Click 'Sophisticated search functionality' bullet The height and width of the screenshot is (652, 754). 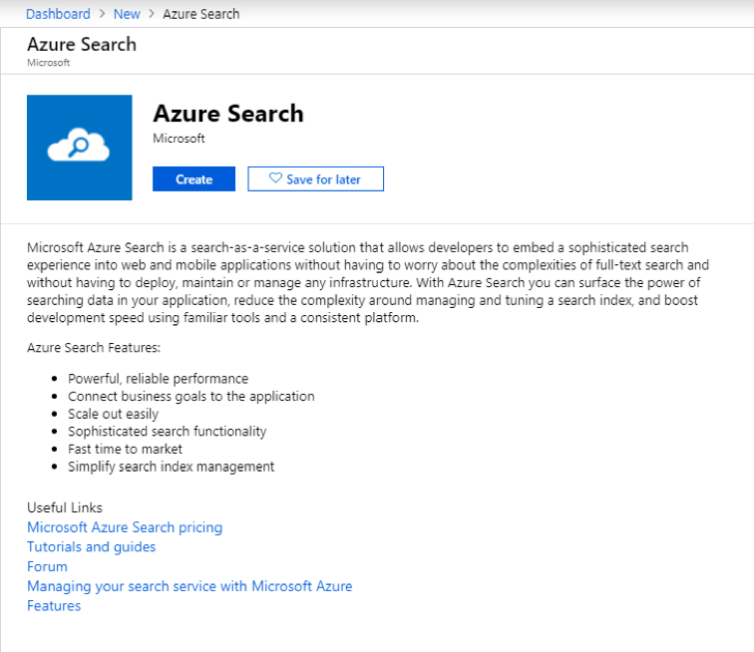(x=168, y=432)
